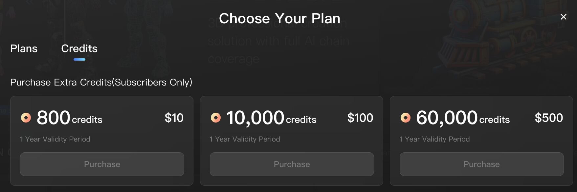Click validity period text in 60,000 credits card
577x192 pixels.
(434, 139)
